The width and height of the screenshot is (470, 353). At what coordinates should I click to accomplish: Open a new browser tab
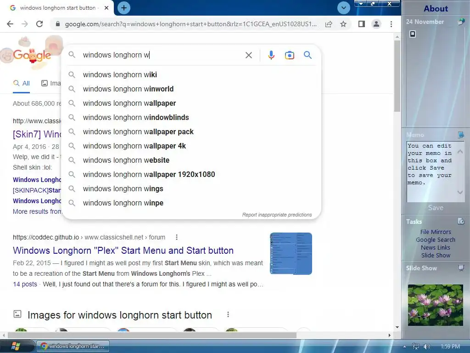pyautogui.click(x=124, y=8)
